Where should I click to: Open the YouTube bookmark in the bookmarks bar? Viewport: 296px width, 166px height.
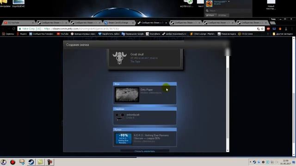click(62, 34)
